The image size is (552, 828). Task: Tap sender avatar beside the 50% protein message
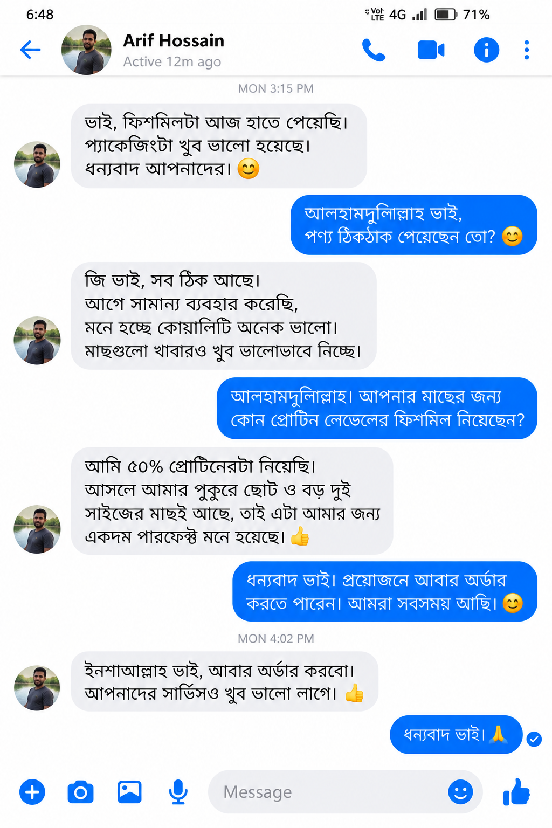[x=37, y=529]
